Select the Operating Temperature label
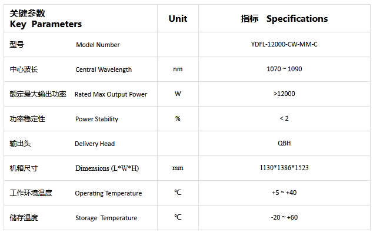373x232 pixels. coord(108,193)
